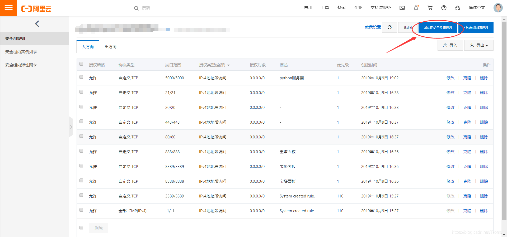Click the Alibaba Cloud logo

click(x=36, y=9)
